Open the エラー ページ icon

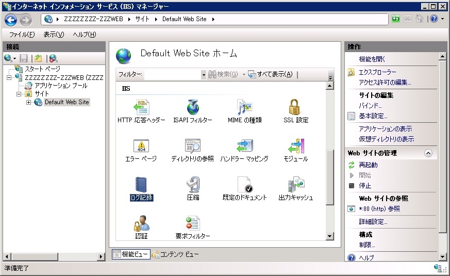coord(141,146)
